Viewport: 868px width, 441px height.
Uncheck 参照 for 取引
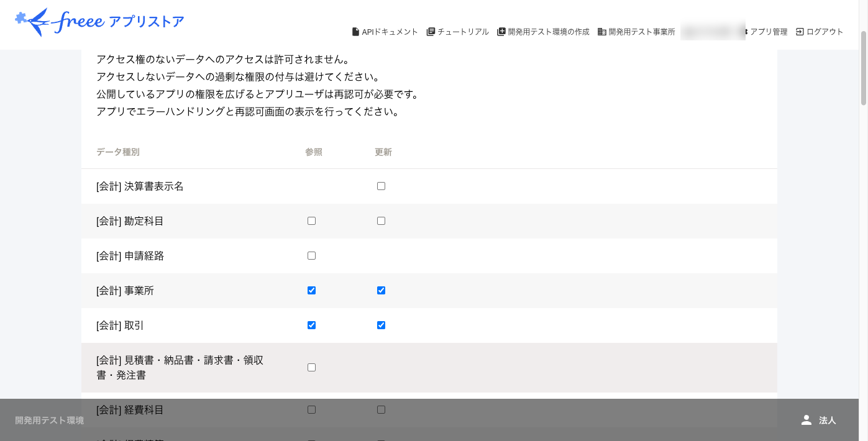coord(311,325)
